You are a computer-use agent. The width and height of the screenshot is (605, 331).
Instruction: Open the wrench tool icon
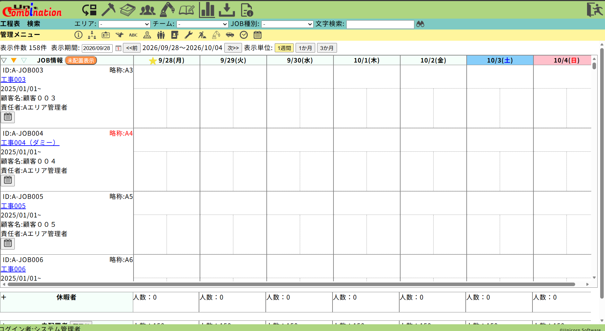click(189, 35)
